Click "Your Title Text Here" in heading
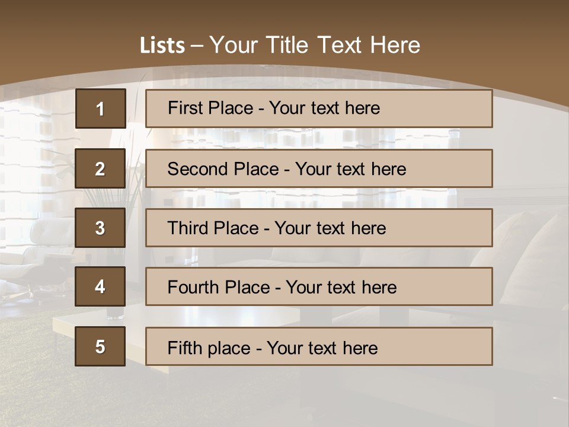 click(x=315, y=45)
